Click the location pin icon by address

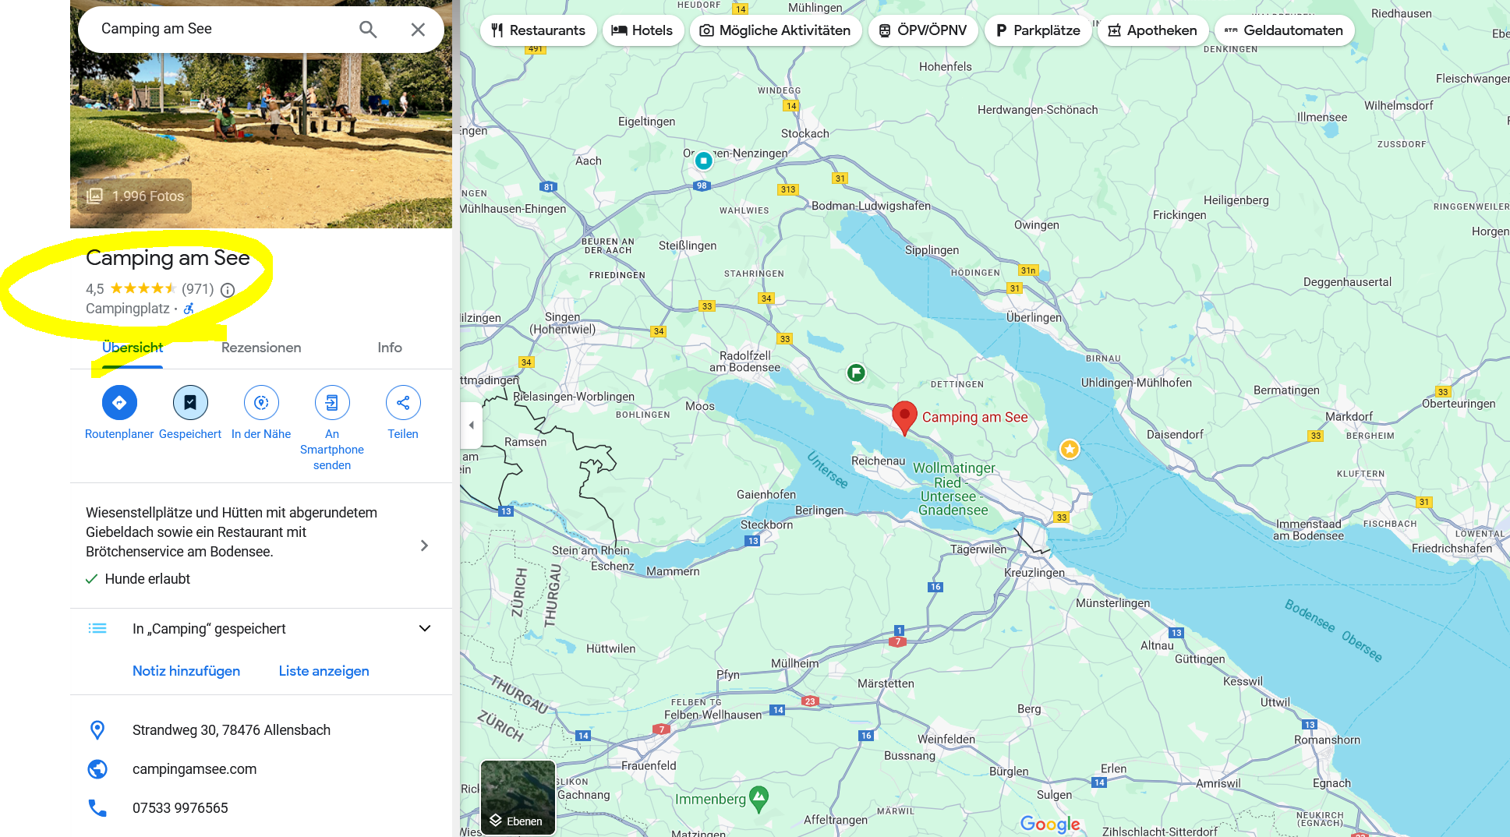click(97, 730)
